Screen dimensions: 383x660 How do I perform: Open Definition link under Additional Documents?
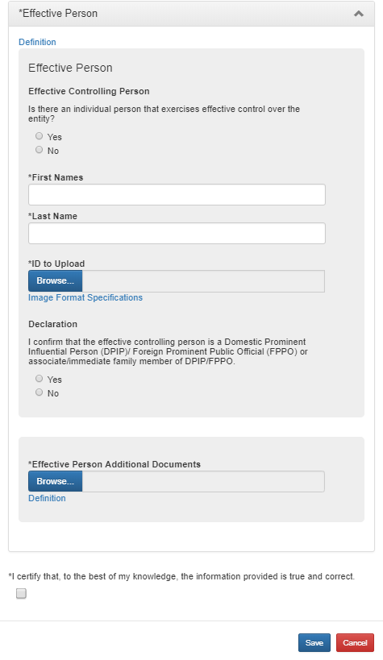pos(47,498)
